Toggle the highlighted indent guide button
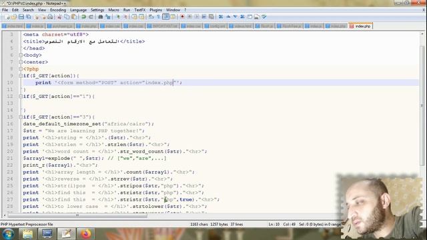 [166, 17]
